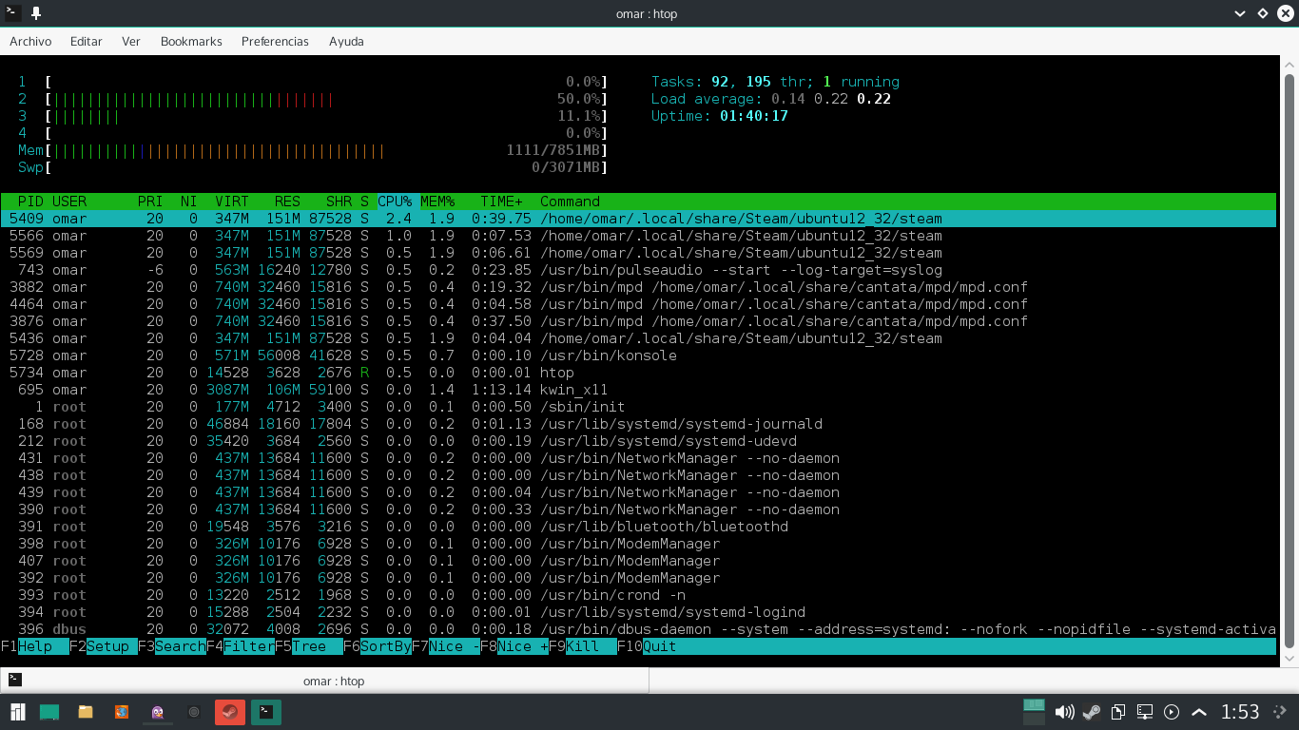1299x730 pixels.
Task: Open the clipboard tray icon
Action: (x=1118, y=712)
